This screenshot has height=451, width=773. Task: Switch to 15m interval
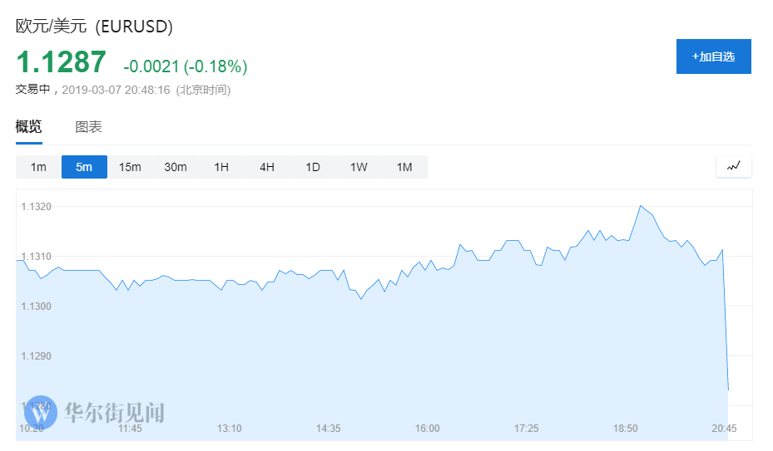[130, 167]
